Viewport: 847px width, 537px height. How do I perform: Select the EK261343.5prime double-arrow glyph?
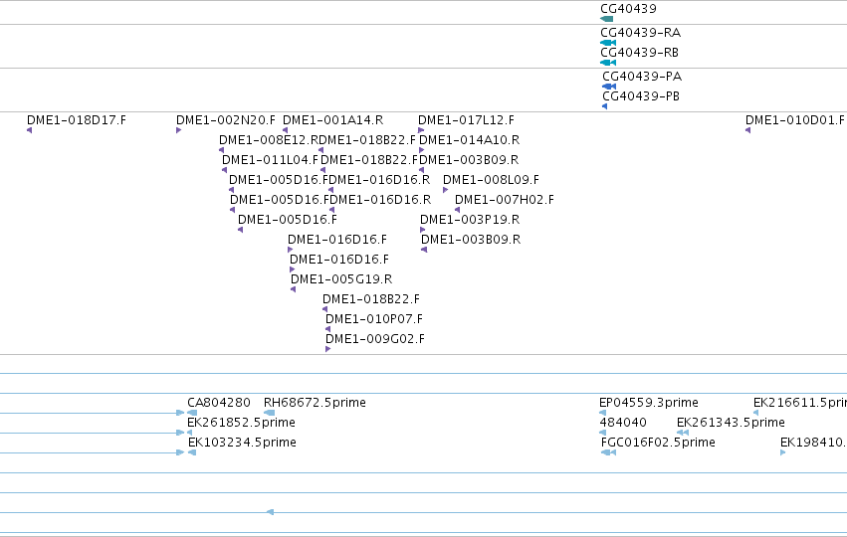(683, 433)
